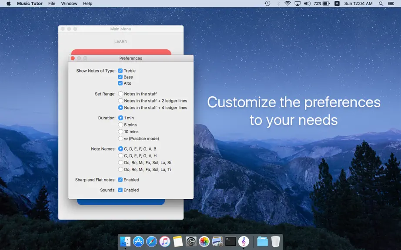Open the Wi-Fi status menu icon
This screenshot has width=401, height=250.
tap(288, 3)
